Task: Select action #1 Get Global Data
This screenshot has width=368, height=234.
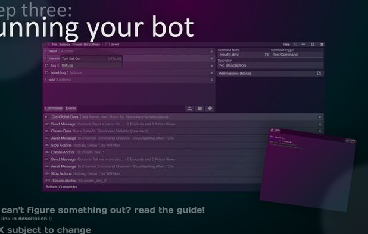Action: tap(184, 117)
